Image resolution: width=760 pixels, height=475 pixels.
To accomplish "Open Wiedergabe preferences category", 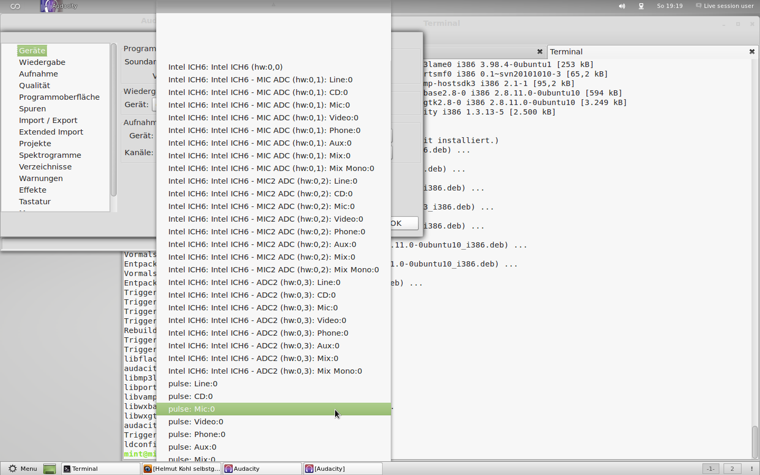I will (x=42, y=62).
